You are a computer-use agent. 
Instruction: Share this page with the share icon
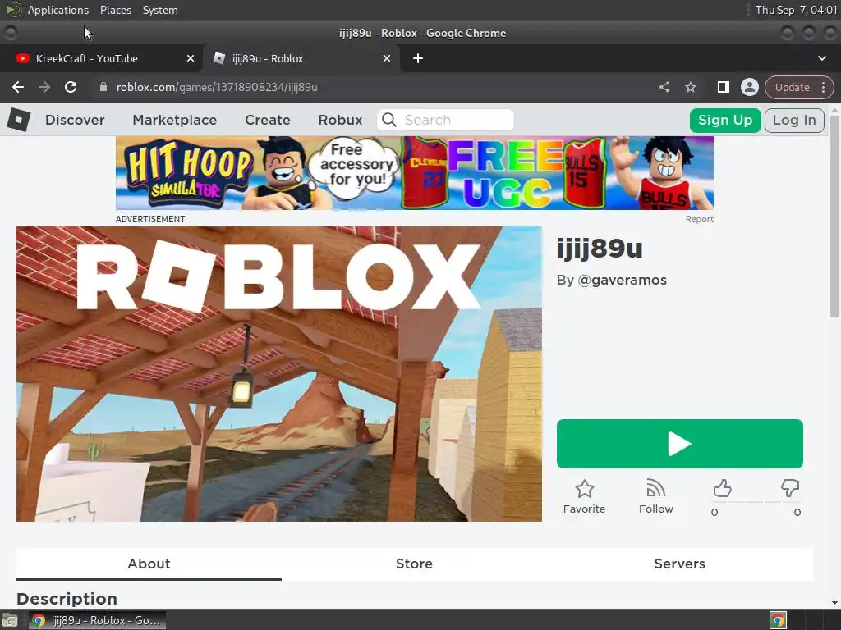[664, 87]
